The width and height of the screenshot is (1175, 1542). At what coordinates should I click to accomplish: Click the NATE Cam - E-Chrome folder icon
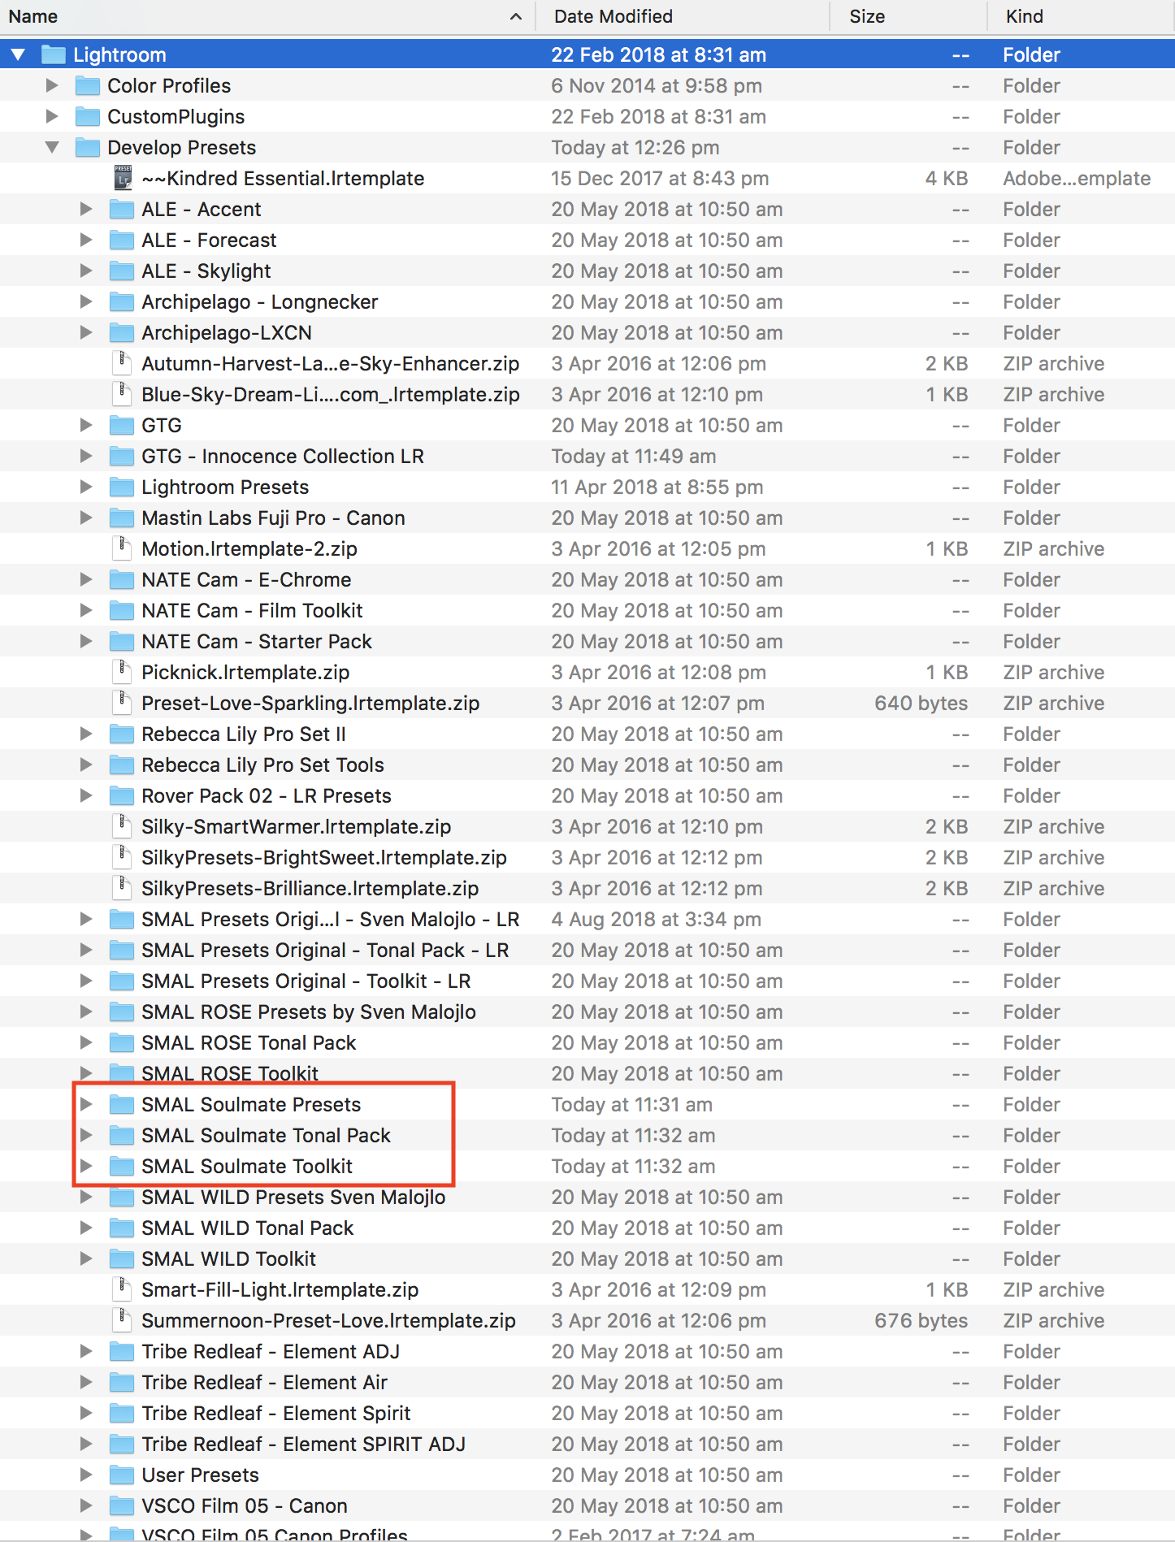(x=122, y=579)
